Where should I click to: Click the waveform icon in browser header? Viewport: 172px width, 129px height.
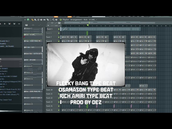[19, 24]
